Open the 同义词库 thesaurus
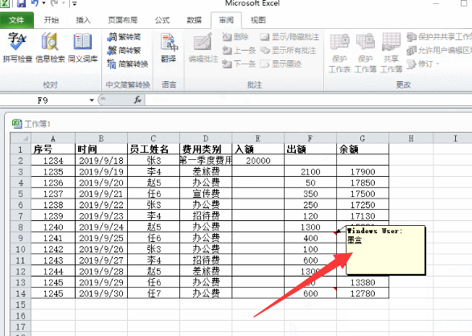The width and height of the screenshot is (472, 336). [x=83, y=47]
